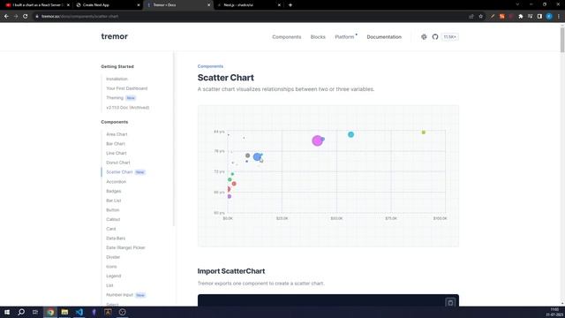Open Platform in top navigation
565x318 pixels.
pos(344,37)
